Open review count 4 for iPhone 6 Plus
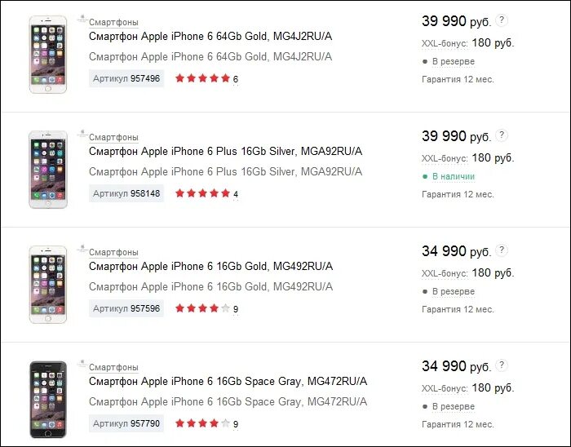Viewport: 571px width, 447px height. (x=236, y=194)
